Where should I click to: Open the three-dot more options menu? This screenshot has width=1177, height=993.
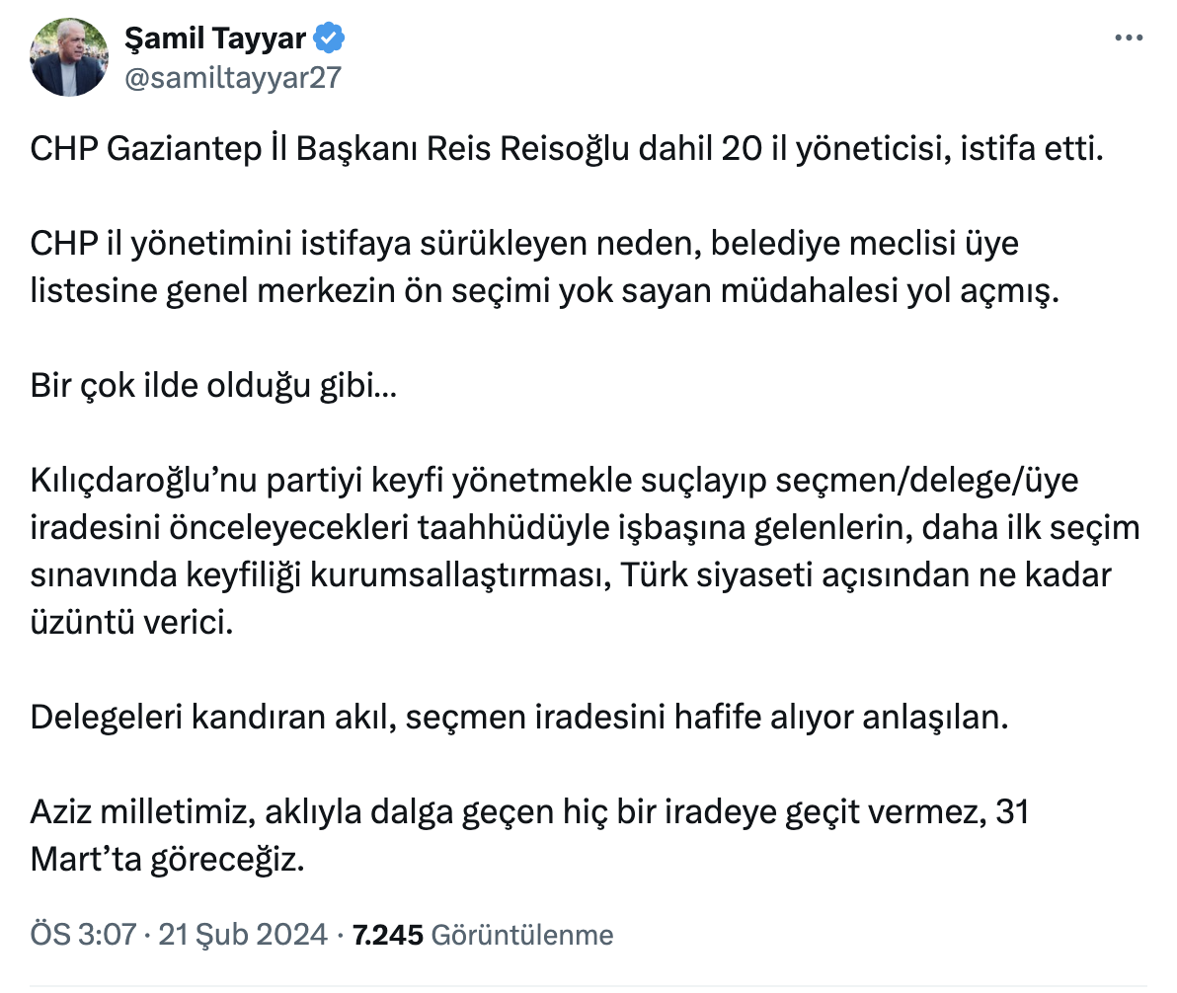(x=1128, y=38)
